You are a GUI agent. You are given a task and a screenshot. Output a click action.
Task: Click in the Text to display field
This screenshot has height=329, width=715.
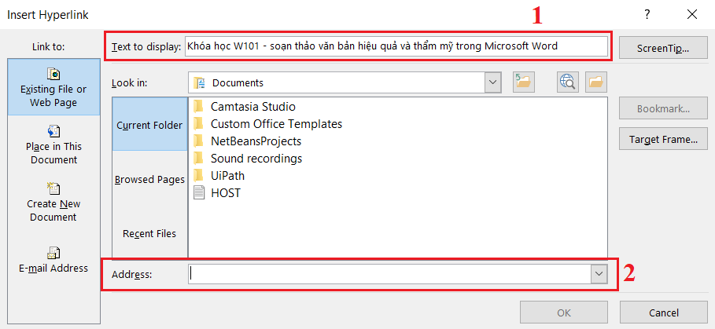coord(396,46)
